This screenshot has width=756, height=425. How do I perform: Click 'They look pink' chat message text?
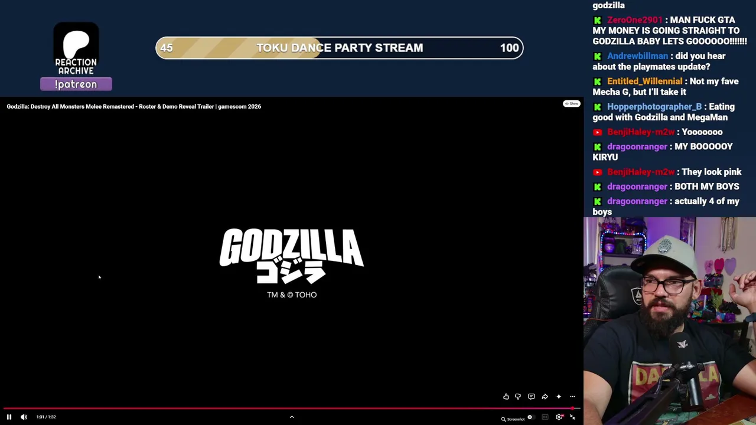712,172
